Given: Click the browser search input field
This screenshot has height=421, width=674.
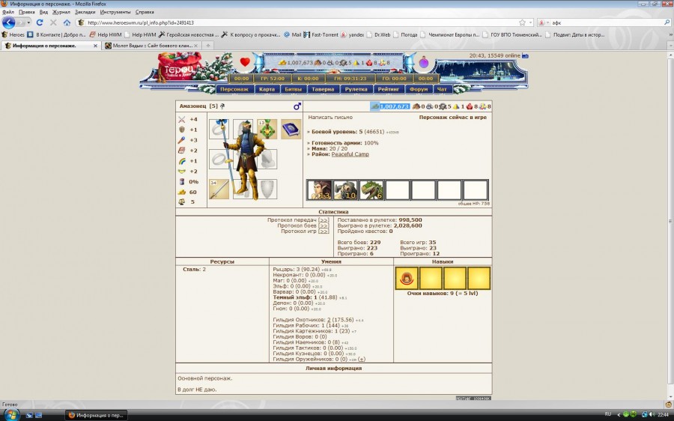Looking at the screenshot, I should tap(606, 22).
